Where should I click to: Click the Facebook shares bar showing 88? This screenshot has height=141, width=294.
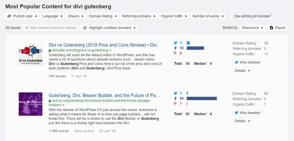tap(202, 98)
